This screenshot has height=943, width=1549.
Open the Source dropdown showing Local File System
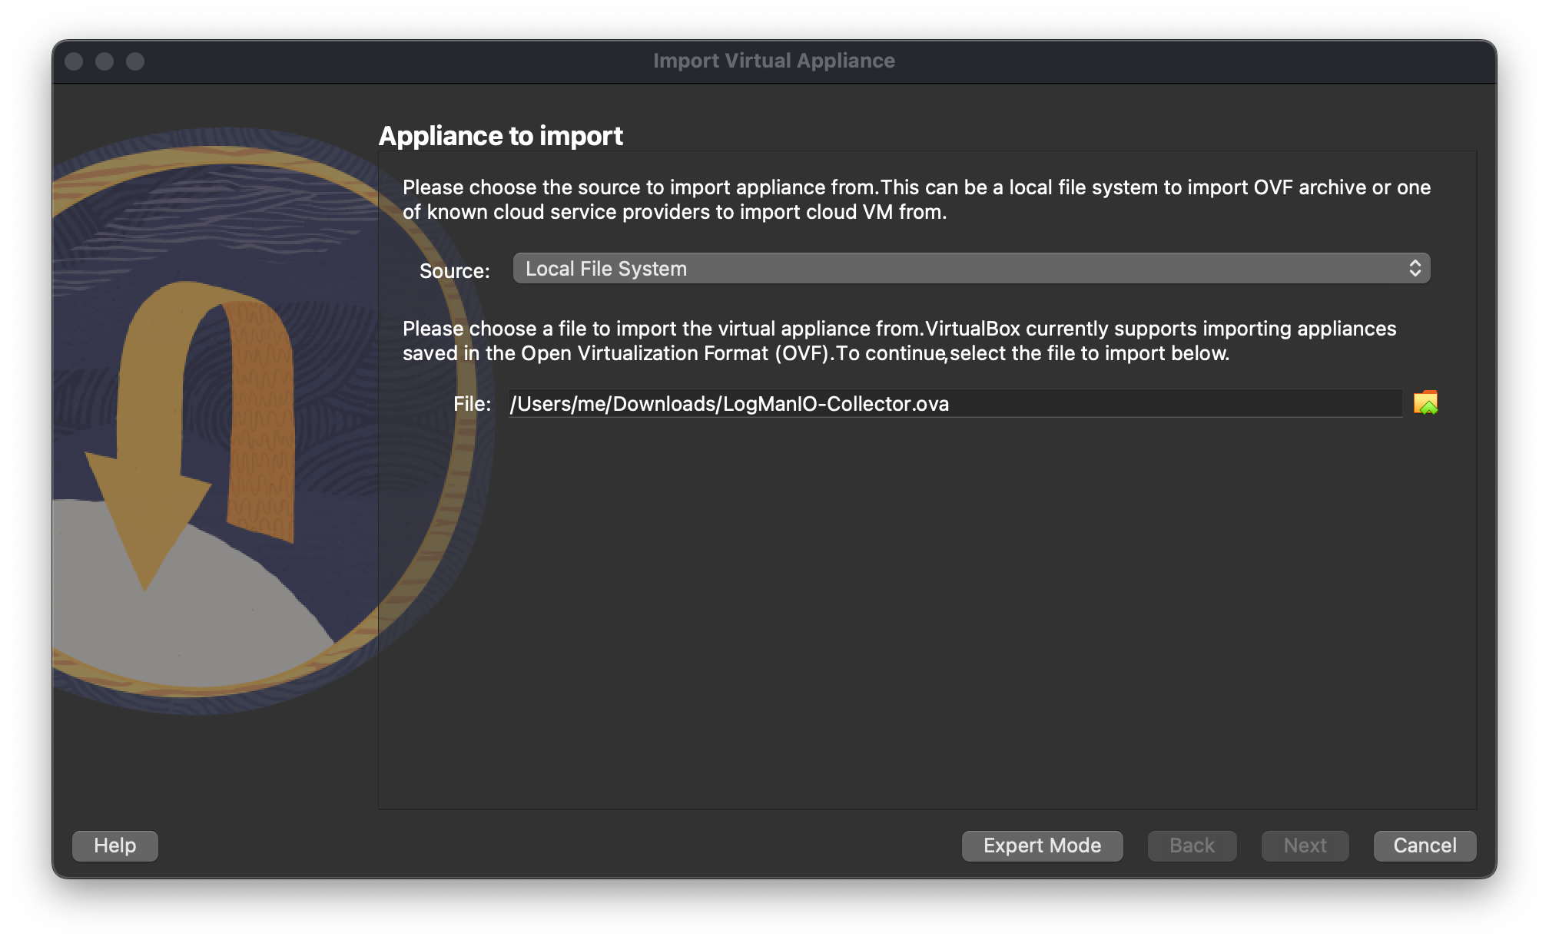(970, 269)
